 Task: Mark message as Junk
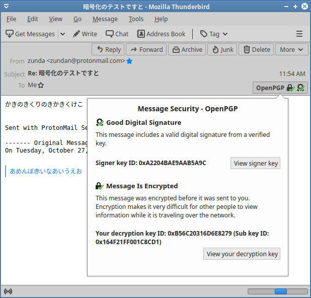pos(222,49)
